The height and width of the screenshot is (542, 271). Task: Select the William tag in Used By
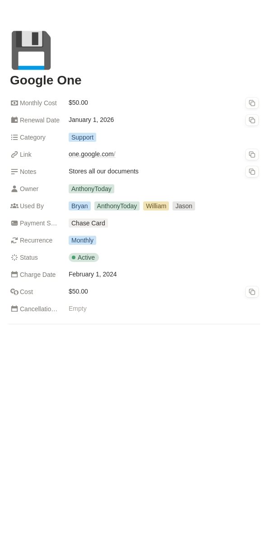pyautogui.click(x=156, y=206)
